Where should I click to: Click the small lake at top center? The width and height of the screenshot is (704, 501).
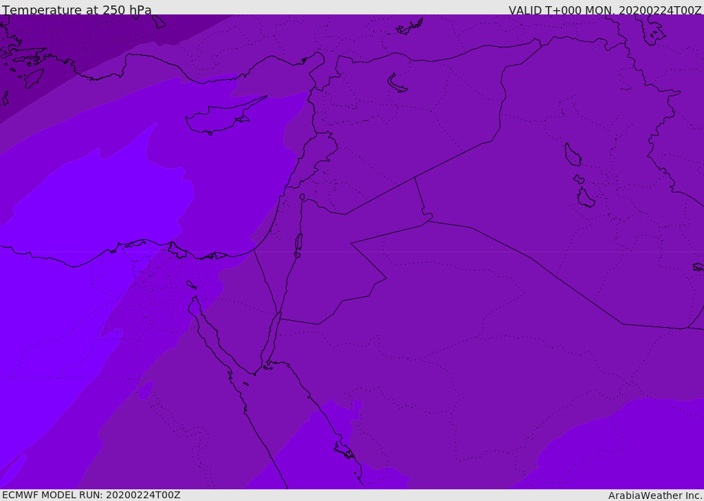[x=410, y=27]
